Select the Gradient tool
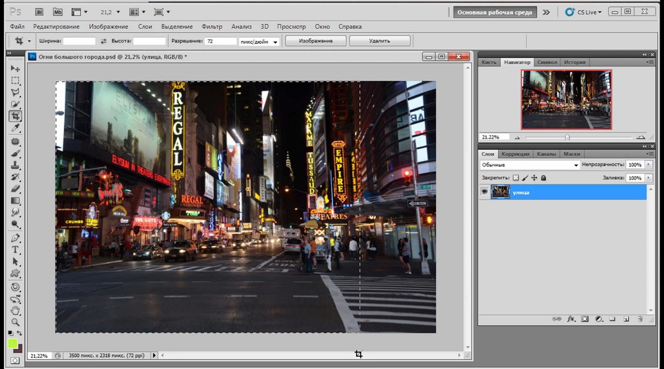This screenshot has height=369, width=664. pyautogui.click(x=15, y=200)
